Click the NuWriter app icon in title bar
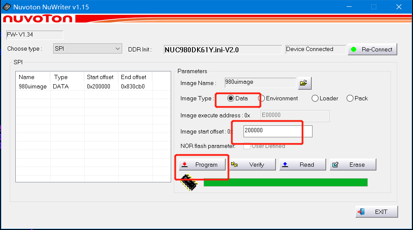The width and height of the screenshot is (413, 230). [6, 7]
